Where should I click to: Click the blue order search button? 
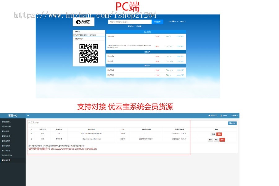click(157, 22)
